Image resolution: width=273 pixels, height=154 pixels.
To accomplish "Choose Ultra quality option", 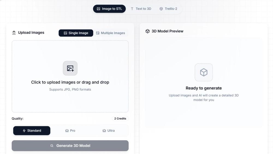I will click(108, 131).
